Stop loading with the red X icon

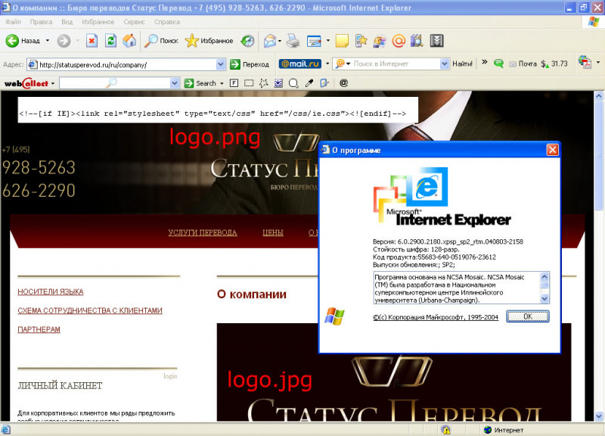click(x=92, y=41)
